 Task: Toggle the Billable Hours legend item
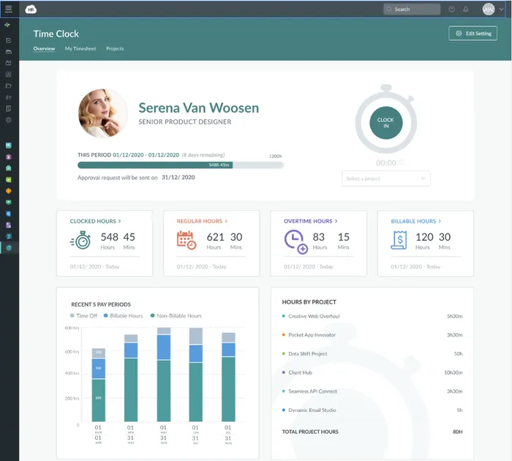123,316
